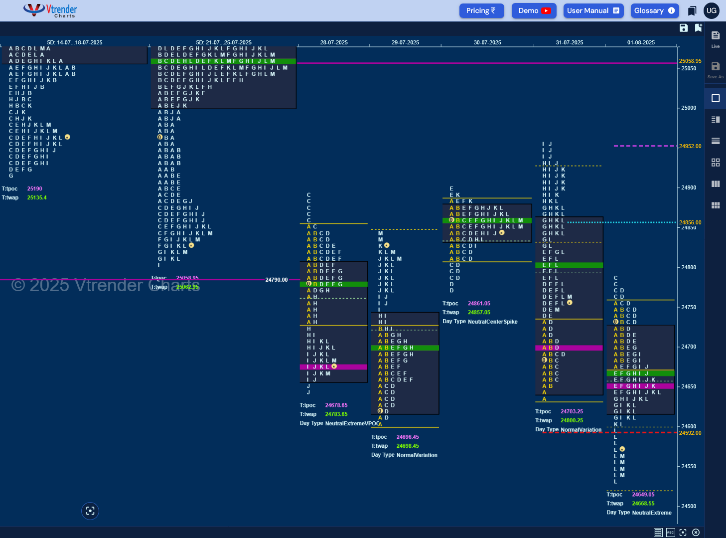
Task: Open the UG user profile menu
Action: tap(711, 10)
